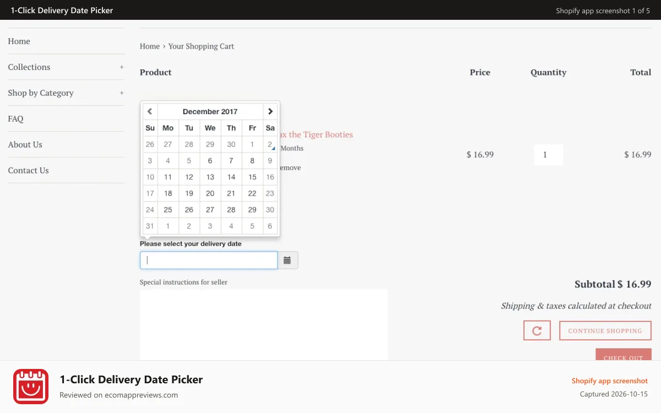Select December 29 in calendar
The image size is (661, 413).
click(x=252, y=210)
